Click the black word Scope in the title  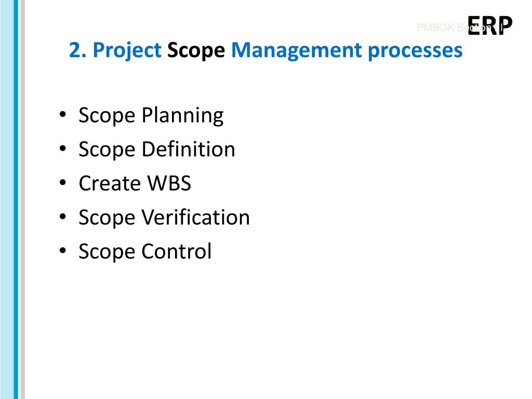[x=196, y=51]
